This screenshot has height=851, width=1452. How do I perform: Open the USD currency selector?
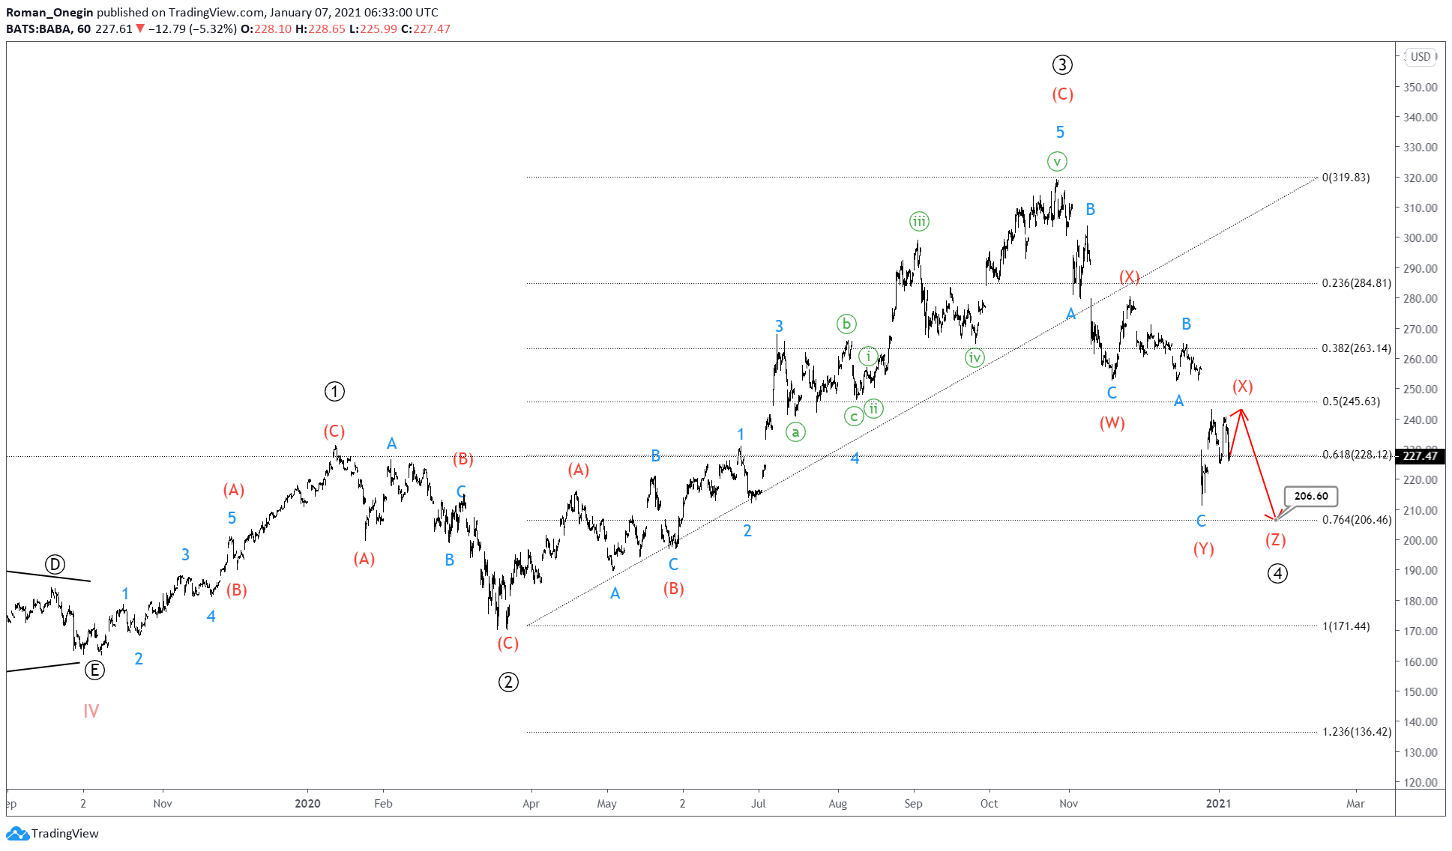coord(1420,57)
